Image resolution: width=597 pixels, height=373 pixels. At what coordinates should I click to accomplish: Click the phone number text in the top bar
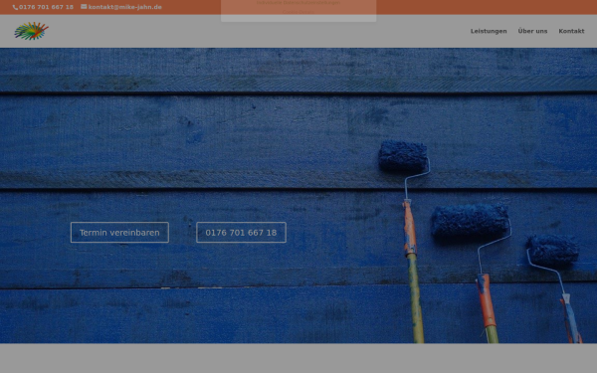46,7
